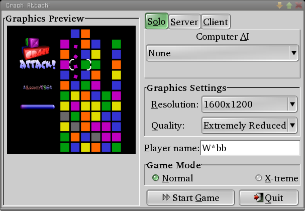Close the window with the red X
This screenshot has height=211, width=305.
298,5
